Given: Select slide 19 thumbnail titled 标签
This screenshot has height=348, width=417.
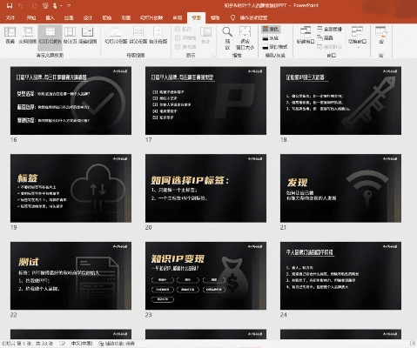Looking at the screenshot, I should pos(71,188).
